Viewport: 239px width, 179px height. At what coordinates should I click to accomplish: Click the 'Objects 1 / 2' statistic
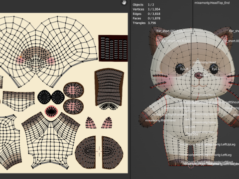(143, 5)
